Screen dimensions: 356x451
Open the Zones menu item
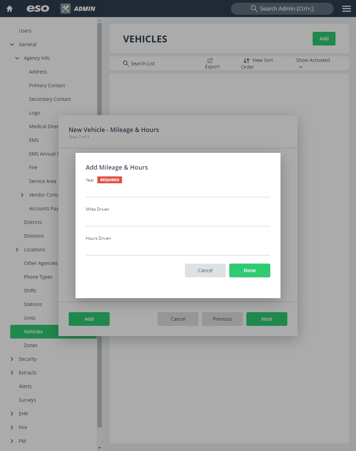(30, 345)
